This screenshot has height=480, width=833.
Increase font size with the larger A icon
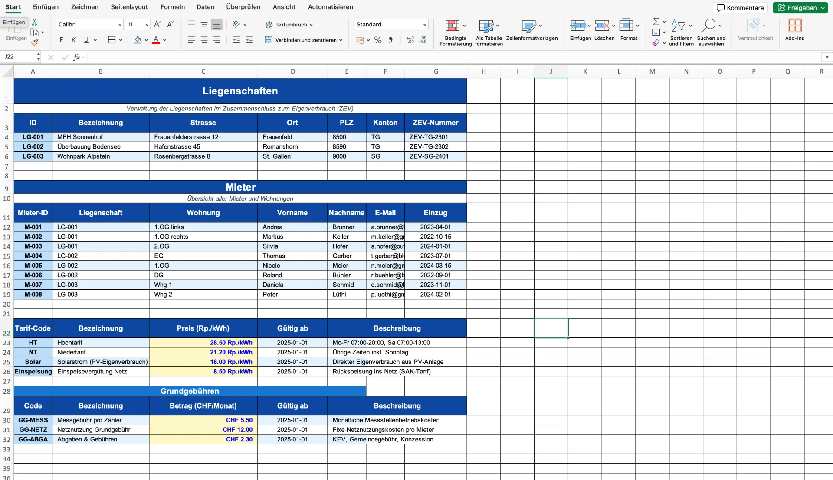[157, 24]
